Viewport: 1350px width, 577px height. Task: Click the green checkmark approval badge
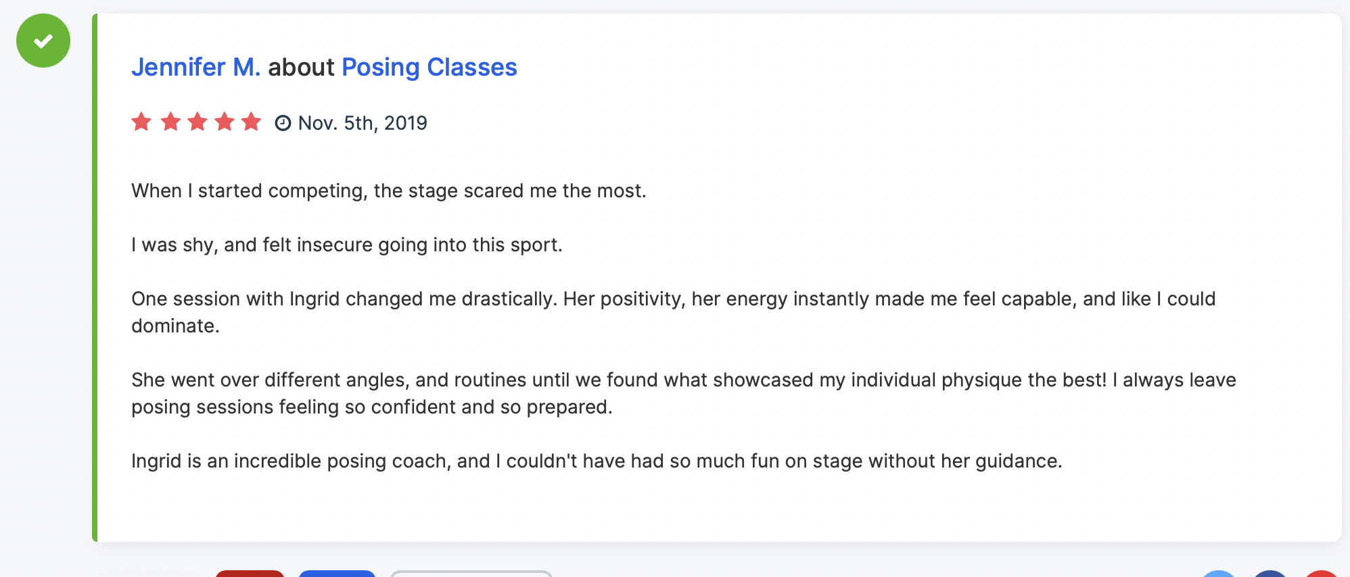43,41
